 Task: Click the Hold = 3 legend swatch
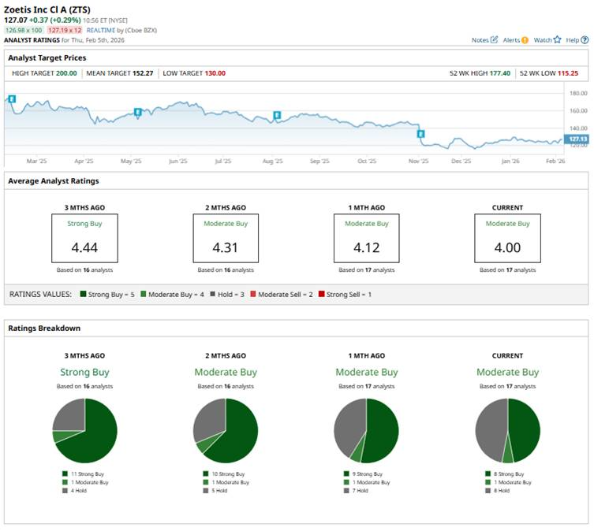212,294
